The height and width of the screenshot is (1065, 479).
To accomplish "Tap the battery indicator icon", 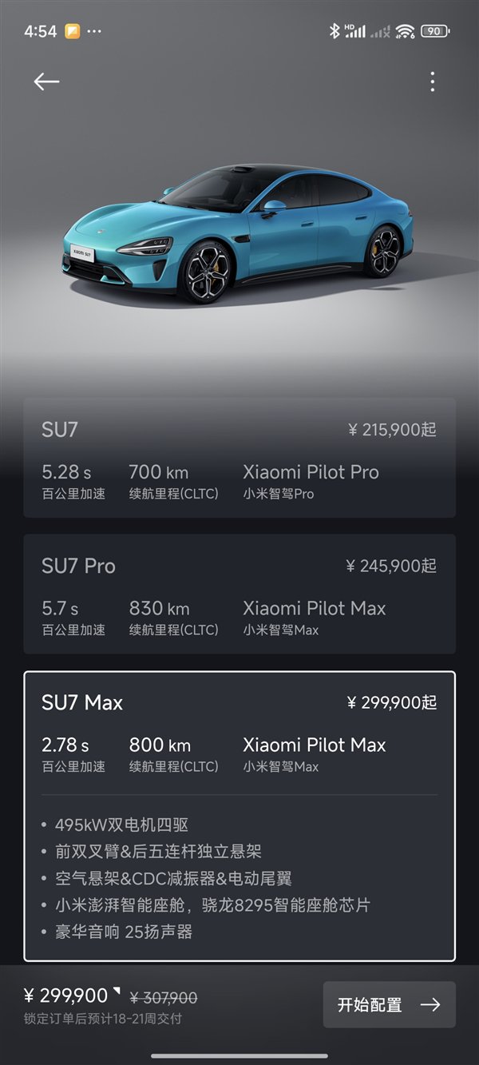I will click(x=435, y=31).
